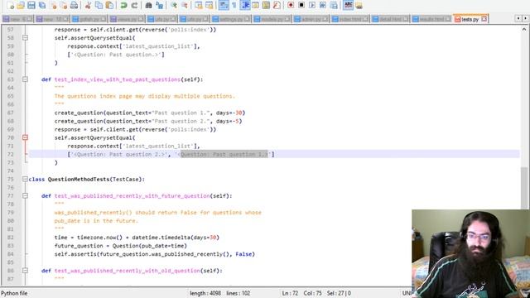Collapse test_was_published_recently_with_old_question fold at line 86
This screenshot has height=298, width=530.
[25, 271]
